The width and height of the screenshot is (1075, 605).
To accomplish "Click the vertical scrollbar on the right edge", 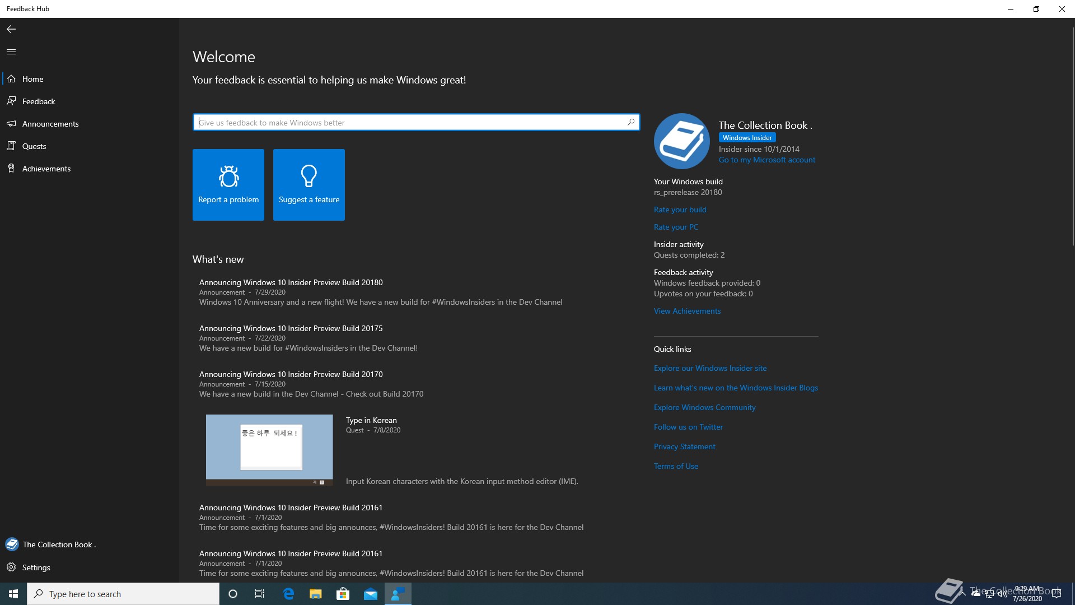I will coord(1072,134).
